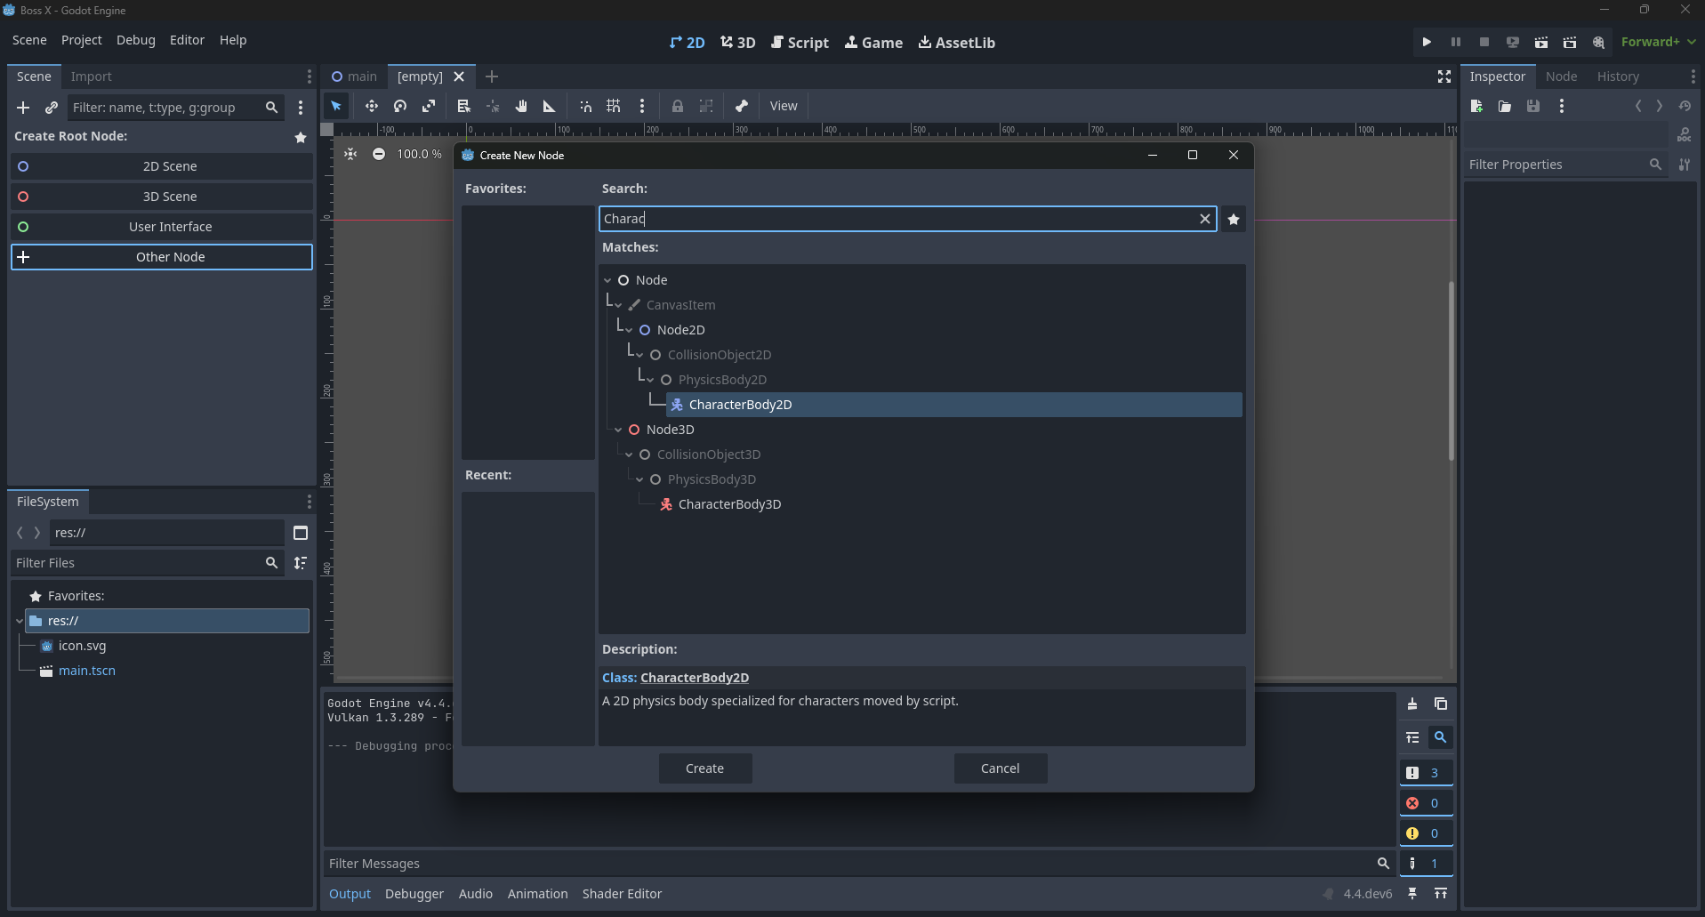The image size is (1705, 917).
Task: Switch to the 3D workspace
Action: click(x=738, y=43)
